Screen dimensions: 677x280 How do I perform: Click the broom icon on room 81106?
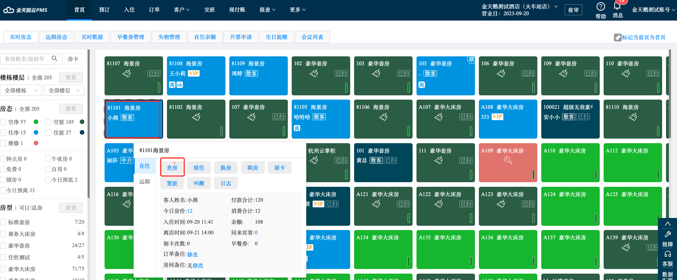383,117
